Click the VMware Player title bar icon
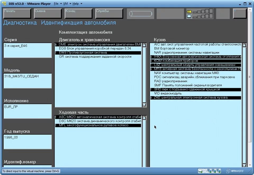Image resolution: width=254 pixels, height=175 pixels. (x=4, y=3)
